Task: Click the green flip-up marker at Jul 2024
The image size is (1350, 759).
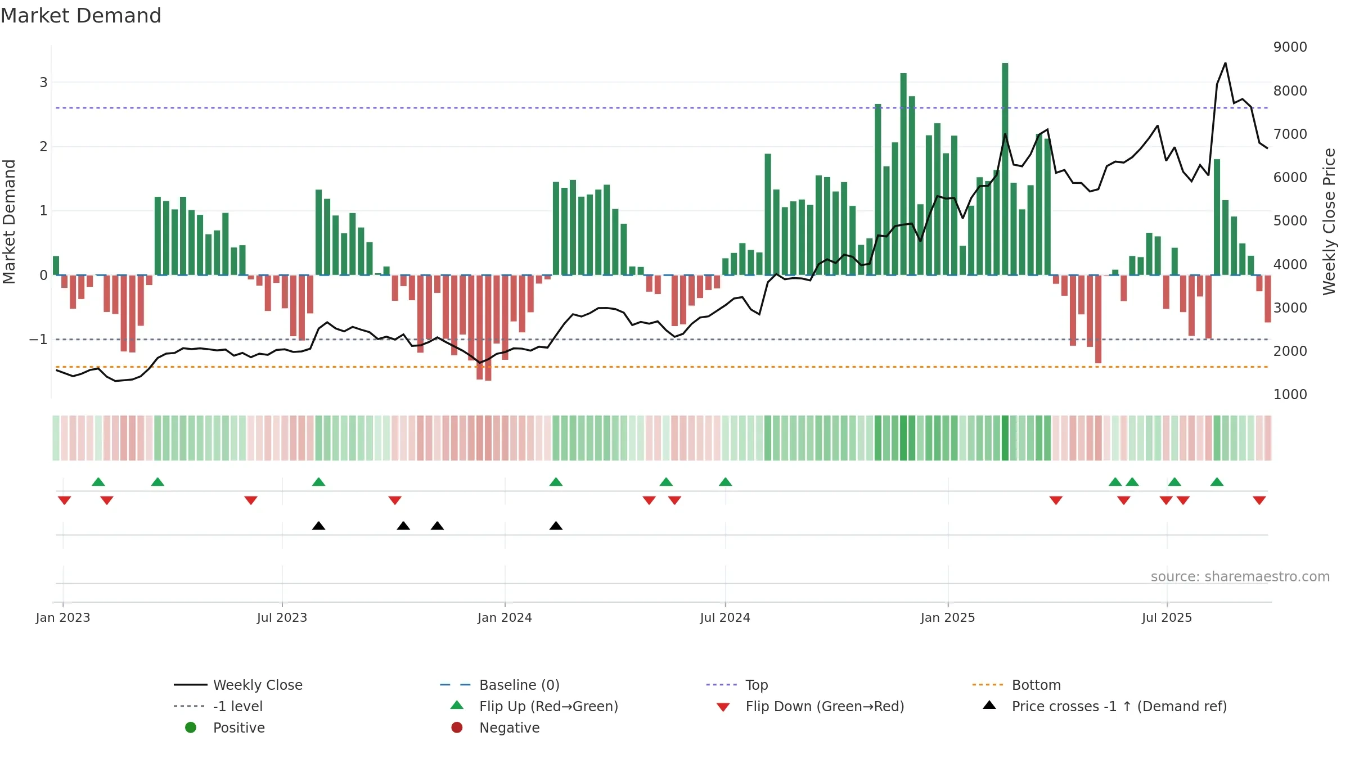Action: point(726,482)
